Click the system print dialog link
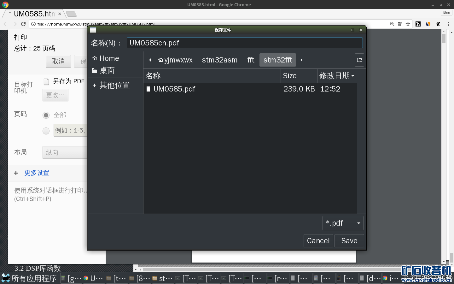The width and height of the screenshot is (454, 284). 50,194
